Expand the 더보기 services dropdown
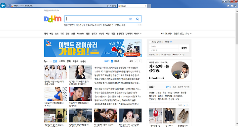Viewport: 238px width, 127px height. pyautogui.click(x=138, y=34)
